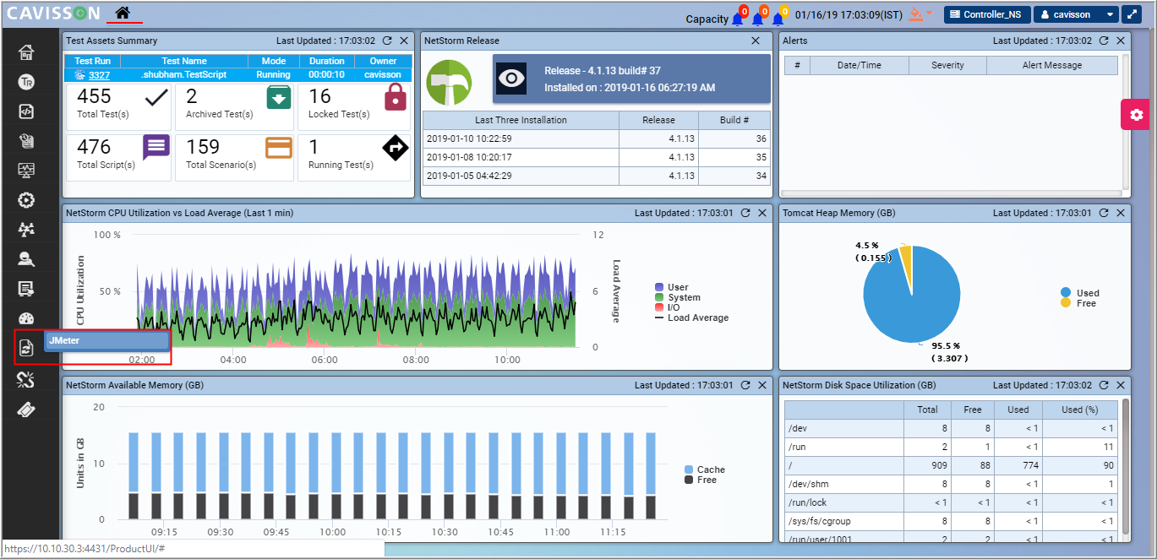Open the user search sidebar icon

[x=26, y=259]
